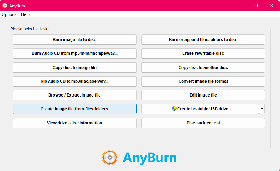Choose Edit image file
Image resolution: width=280 pixels, height=171 pixels.
coord(203,95)
